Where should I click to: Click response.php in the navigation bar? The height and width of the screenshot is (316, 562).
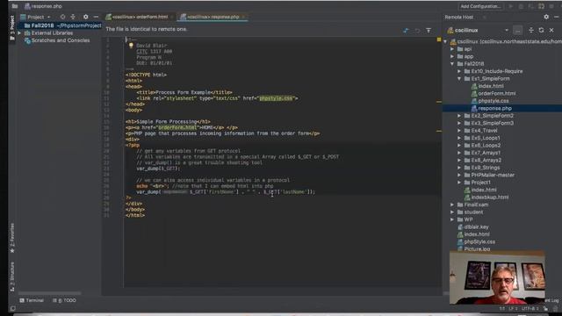click(43, 6)
